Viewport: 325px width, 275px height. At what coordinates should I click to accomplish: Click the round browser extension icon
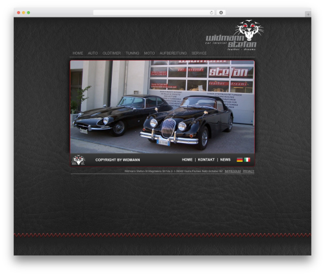(x=221, y=12)
